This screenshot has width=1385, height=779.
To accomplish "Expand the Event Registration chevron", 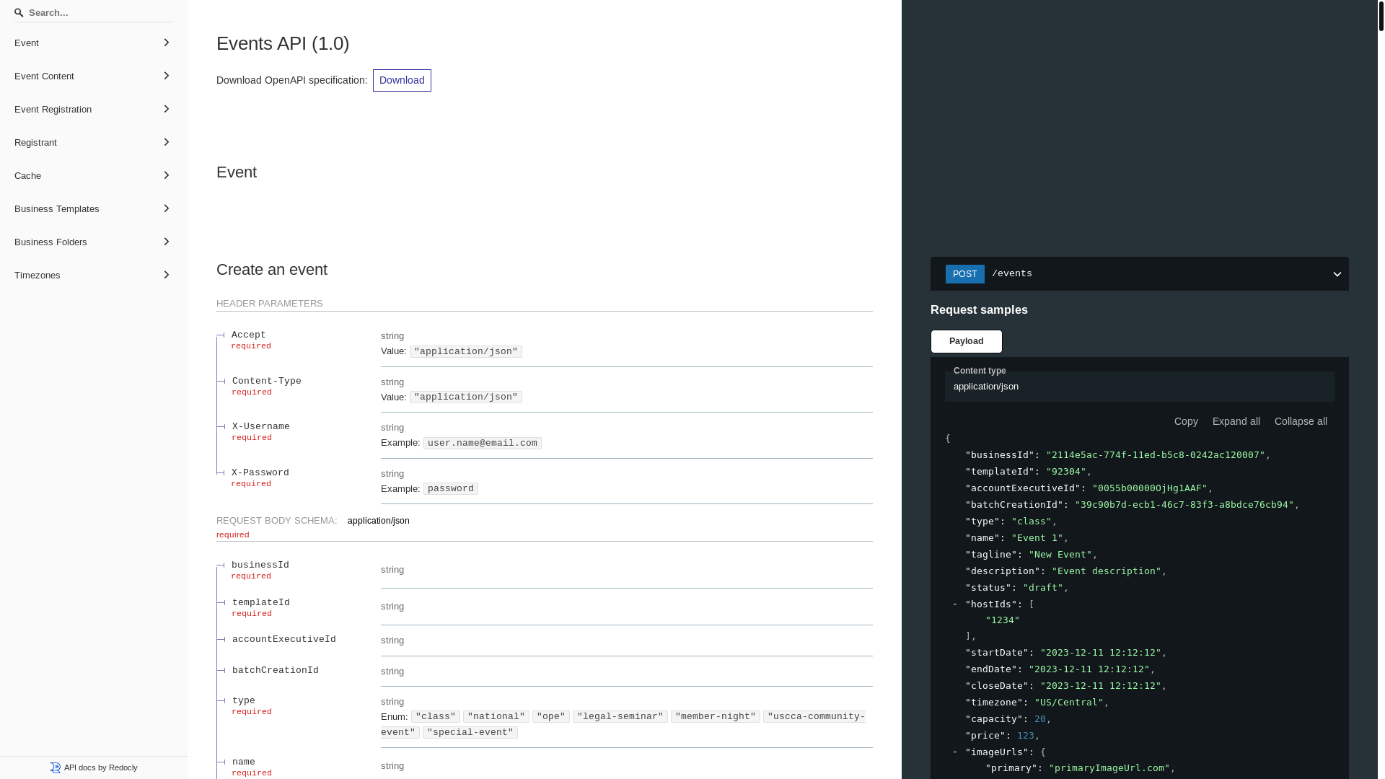I will (x=166, y=109).
